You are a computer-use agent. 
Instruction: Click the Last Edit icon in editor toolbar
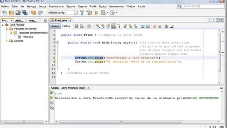(76, 26)
